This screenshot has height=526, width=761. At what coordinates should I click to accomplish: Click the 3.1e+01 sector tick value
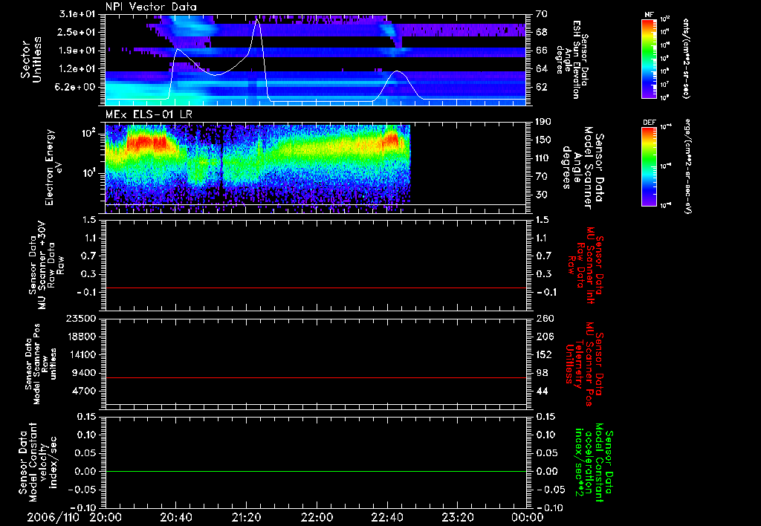(77, 14)
